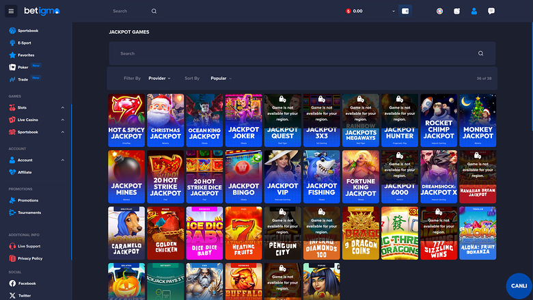This screenshot has height=300, width=533.
Task: Open Trade menu item
Action: tap(25, 79)
